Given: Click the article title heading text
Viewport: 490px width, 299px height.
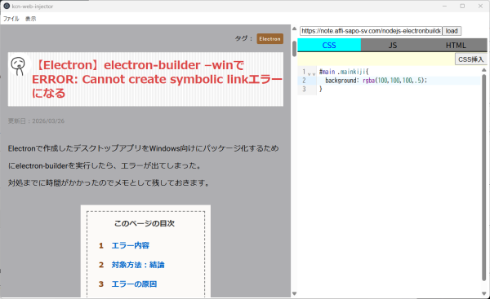Looking at the screenshot, I should 157,79.
